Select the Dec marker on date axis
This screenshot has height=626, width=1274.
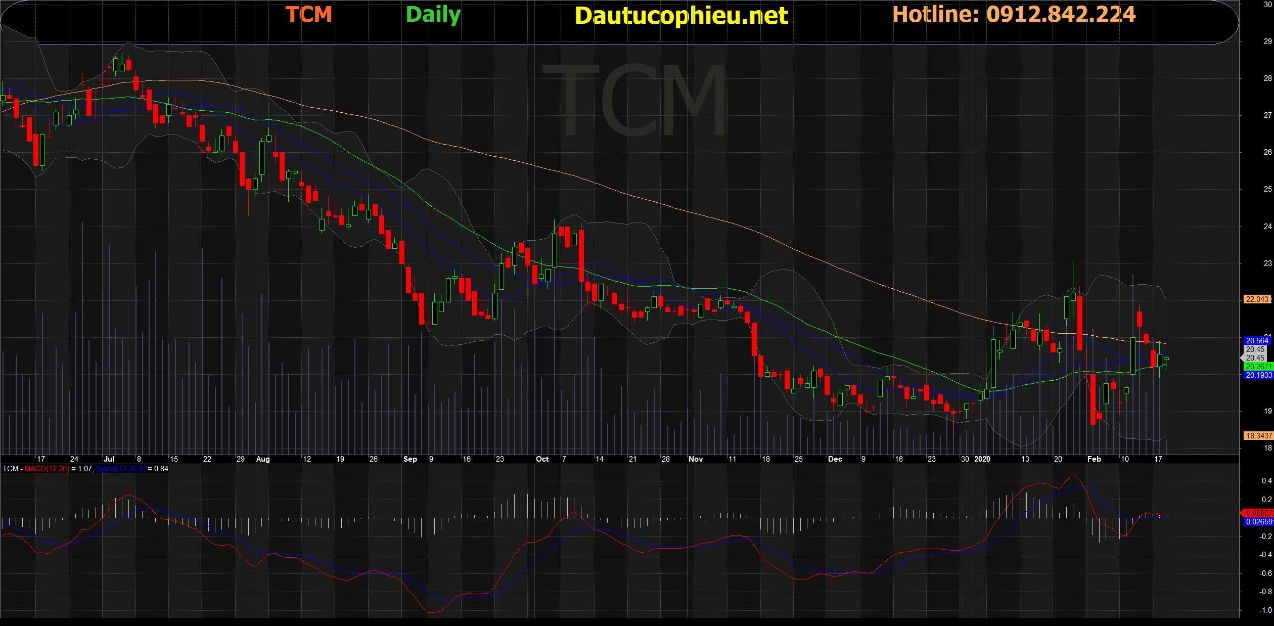pyautogui.click(x=835, y=459)
